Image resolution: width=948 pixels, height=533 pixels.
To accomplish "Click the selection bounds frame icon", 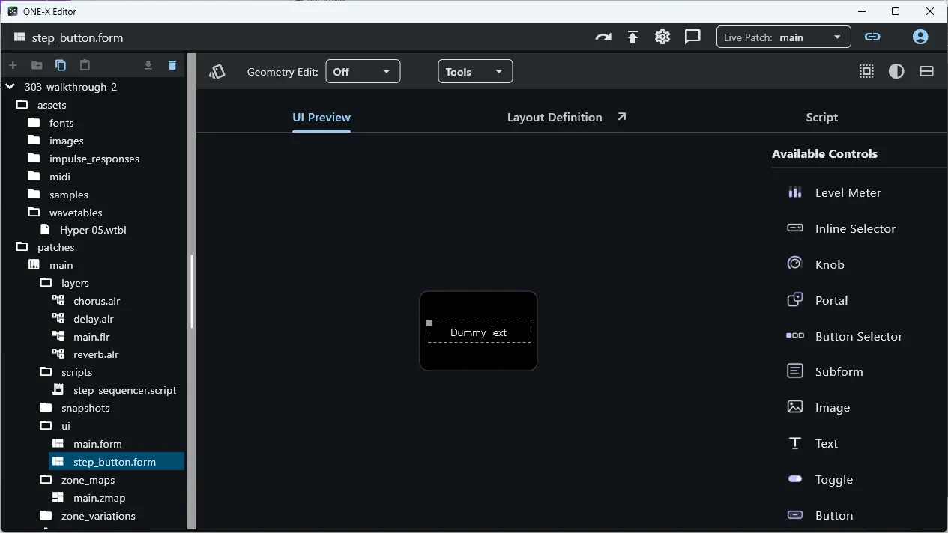I will 866,71.
